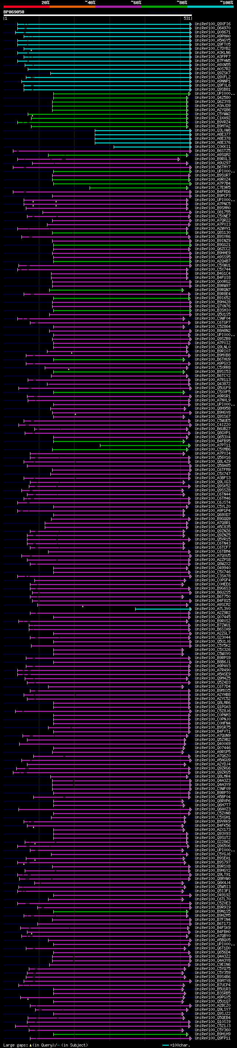
Task: Open hit UniRef100_A7L3V0
Action: coord(213,609)
